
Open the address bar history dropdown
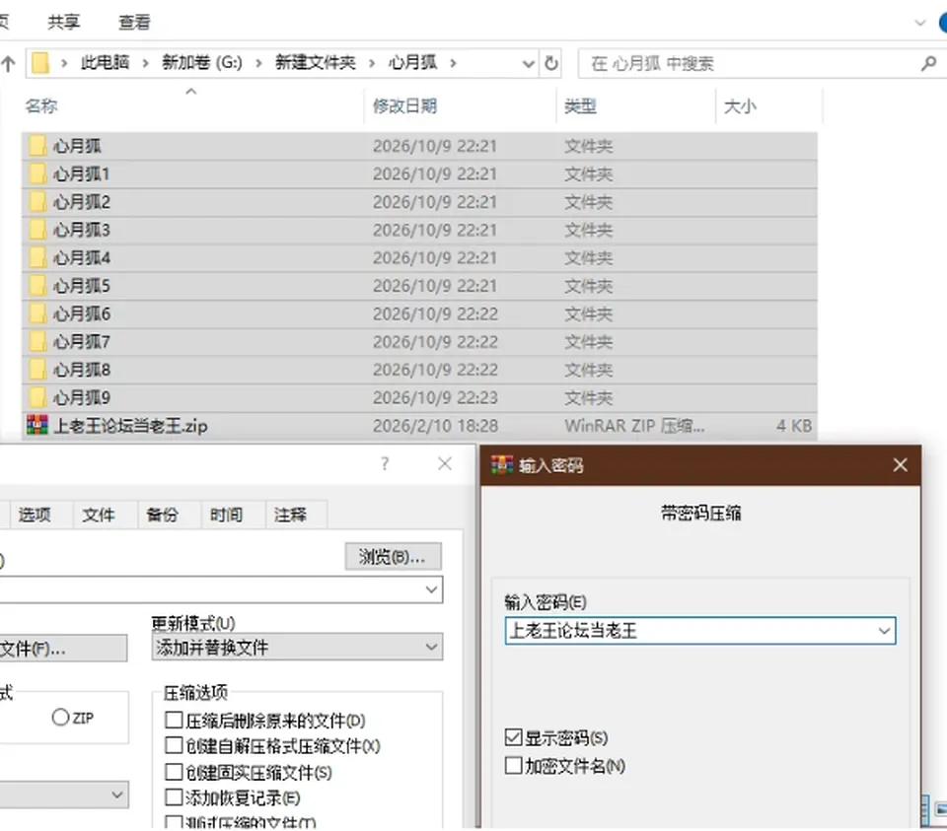pyautogui.click(x=529, y=63)
